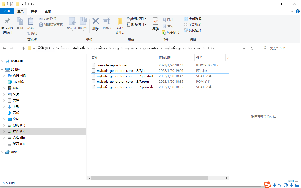301x188 pixels.
Task: Click Up one level arrow
Action: click(23, 48)
